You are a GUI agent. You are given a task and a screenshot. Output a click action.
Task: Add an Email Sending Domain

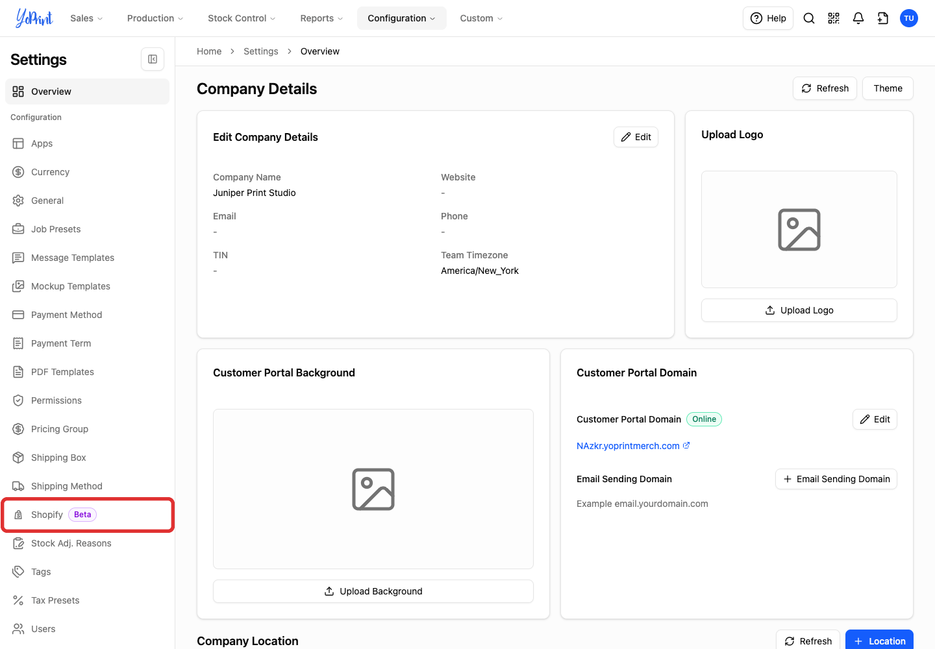[836, 479]
